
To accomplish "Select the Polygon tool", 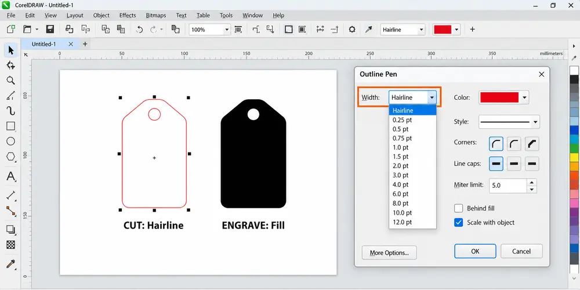I will tap(10, 157).
